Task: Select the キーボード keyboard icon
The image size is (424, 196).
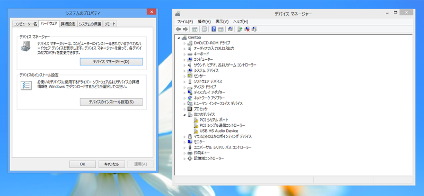Action: click(190, 54)
